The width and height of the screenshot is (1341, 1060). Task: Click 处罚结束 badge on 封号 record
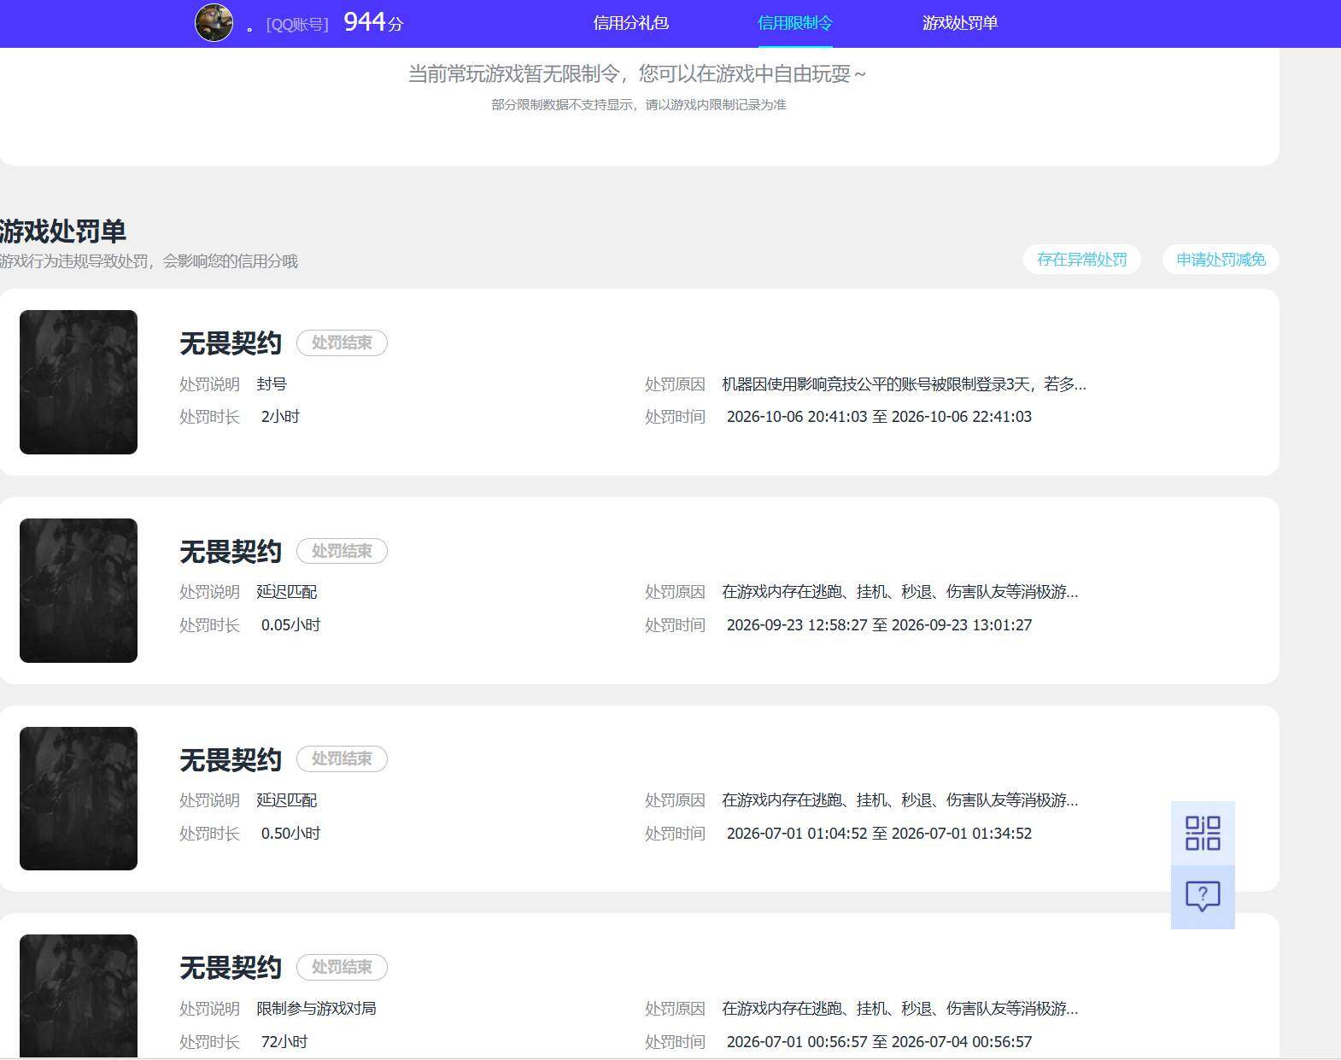click(342, 343)
